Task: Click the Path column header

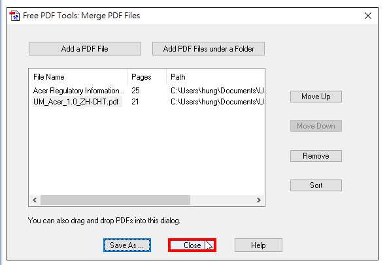Action: pyautogui.click(x=215, y=77)
